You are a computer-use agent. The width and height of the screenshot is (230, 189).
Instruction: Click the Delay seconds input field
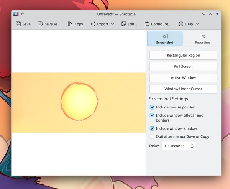(x=178, y=146)
